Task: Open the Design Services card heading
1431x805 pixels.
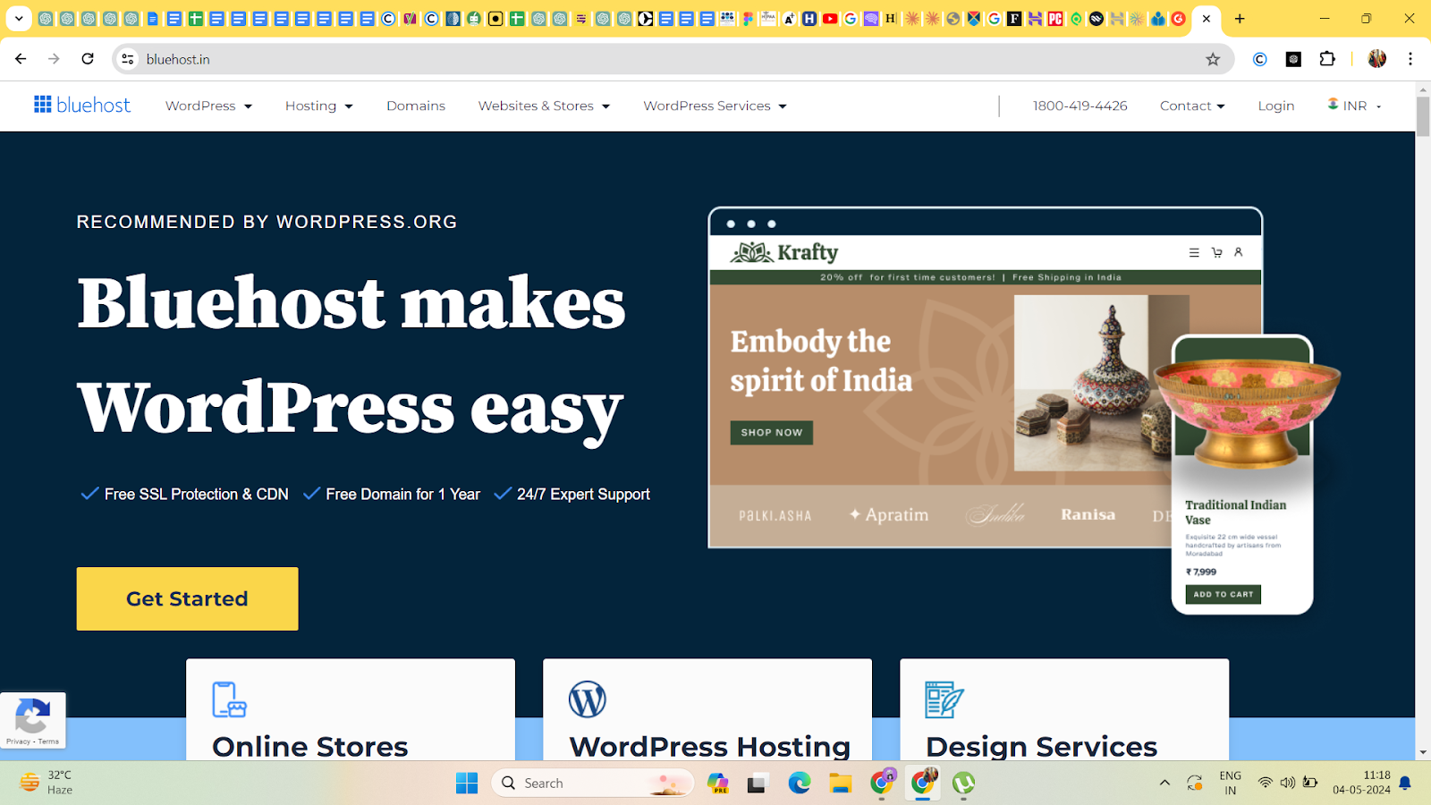Action: (x=1042, y=746)
